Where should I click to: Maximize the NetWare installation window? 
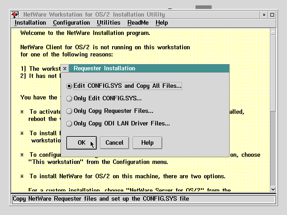[x=272, y=15]
